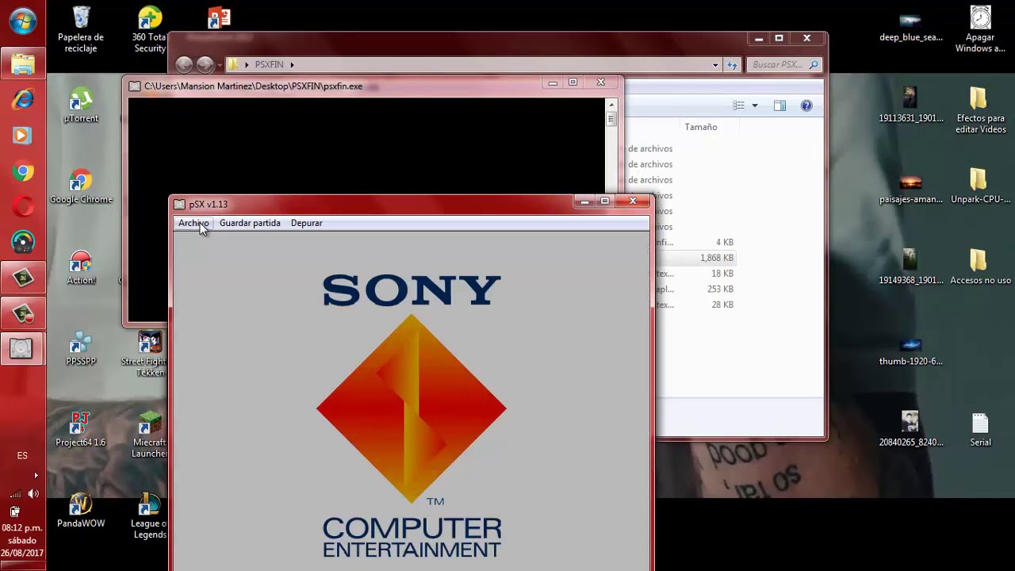Click the ES language indicator
This screenshot has height=571, width=1015.
tap(22, 456)
